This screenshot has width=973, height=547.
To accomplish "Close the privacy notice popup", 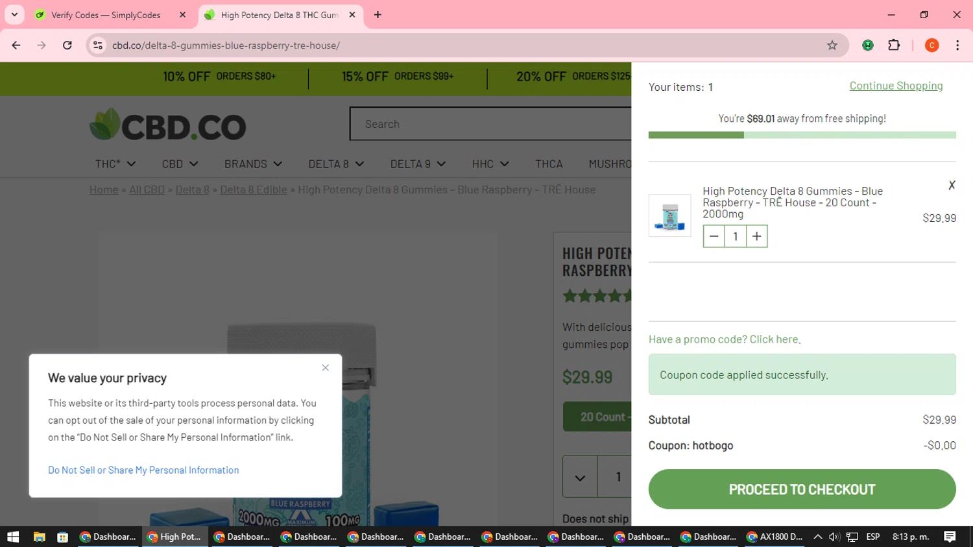I will (326, 368).
